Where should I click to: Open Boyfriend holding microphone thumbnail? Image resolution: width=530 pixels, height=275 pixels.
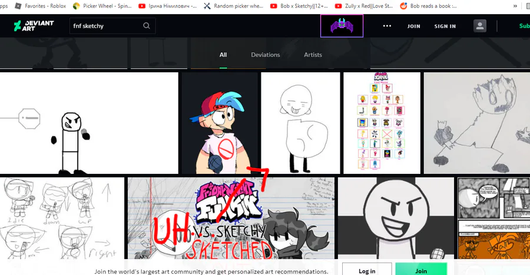click(220, 123)
